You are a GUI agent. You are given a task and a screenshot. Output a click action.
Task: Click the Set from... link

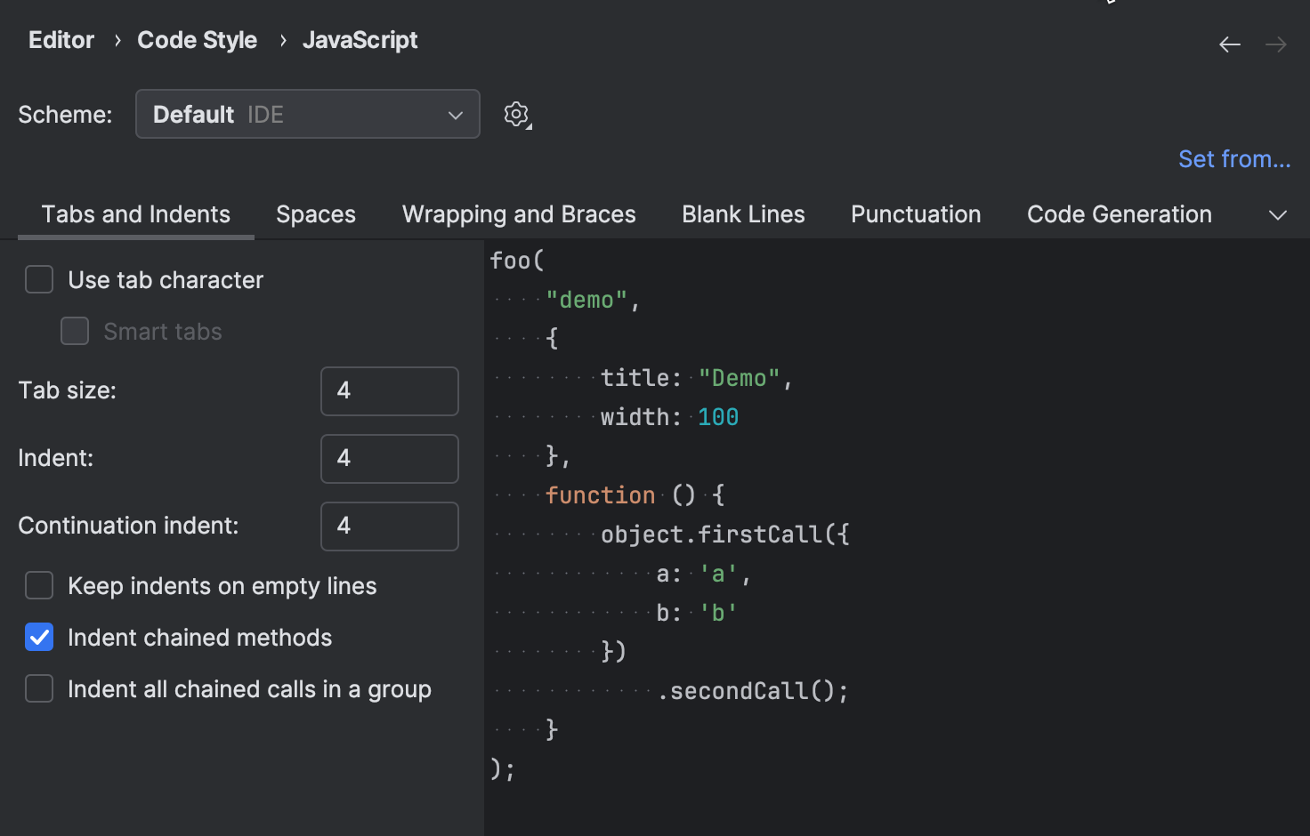coord(1234,158)
